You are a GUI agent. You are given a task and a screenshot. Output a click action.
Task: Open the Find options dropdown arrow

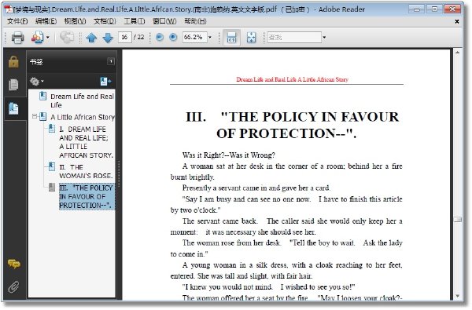click(324, 37)
